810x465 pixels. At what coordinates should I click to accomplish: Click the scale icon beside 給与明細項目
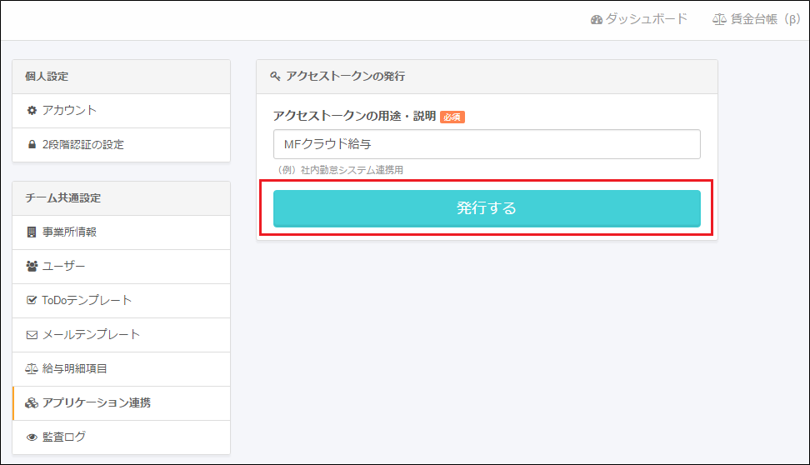pyautogui.click(x=32, y=368)
